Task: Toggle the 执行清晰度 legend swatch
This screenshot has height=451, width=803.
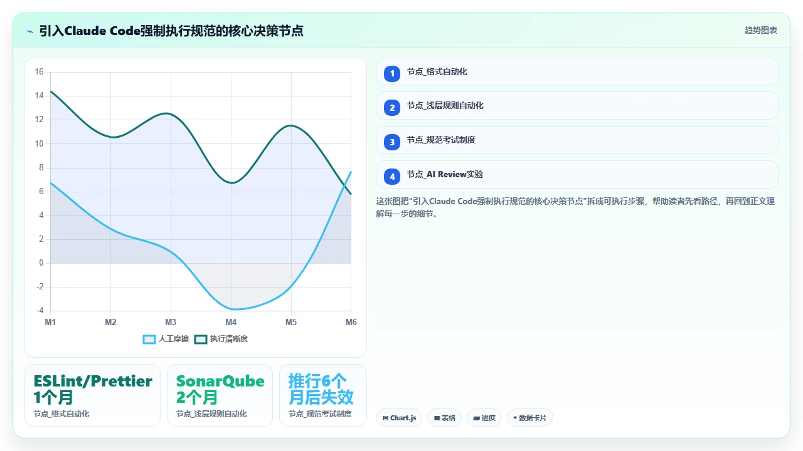Action: click(201, 339)
